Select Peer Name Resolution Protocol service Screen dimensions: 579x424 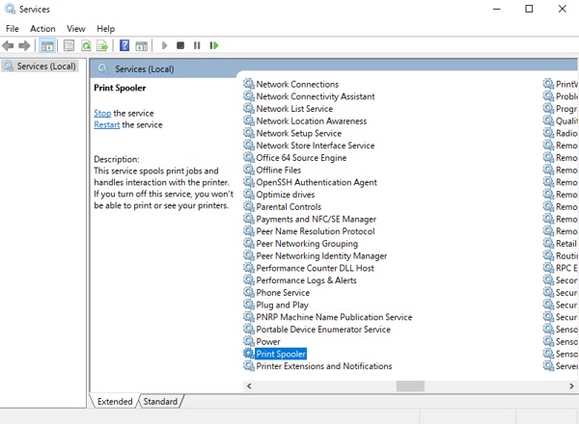(x=316, y=231)
